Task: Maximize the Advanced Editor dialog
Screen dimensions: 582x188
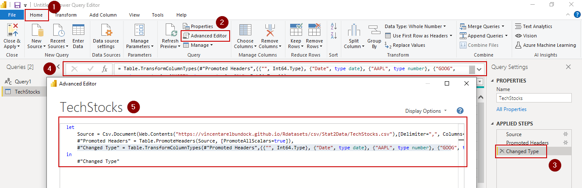Action: (447, 83)
